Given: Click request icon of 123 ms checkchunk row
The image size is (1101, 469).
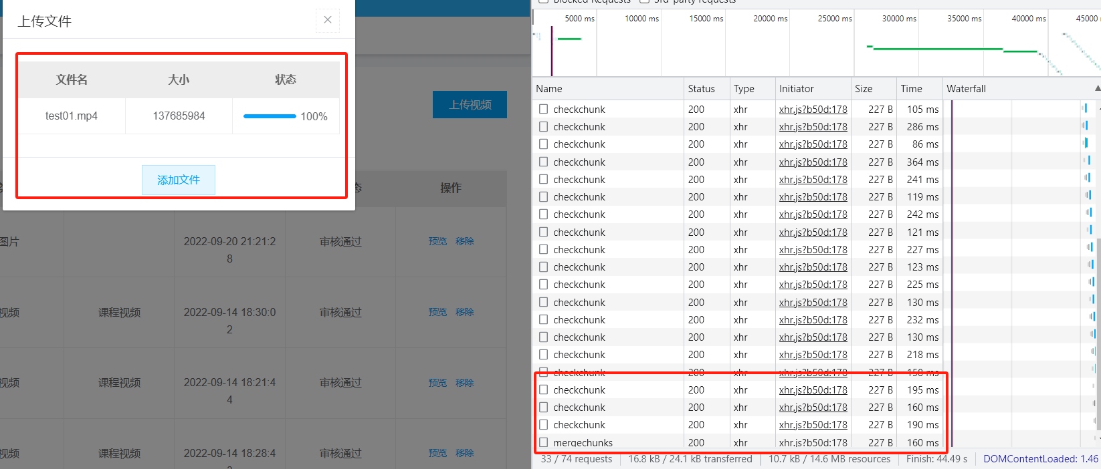Looking at the screenshot, I should tap(544, 267).
